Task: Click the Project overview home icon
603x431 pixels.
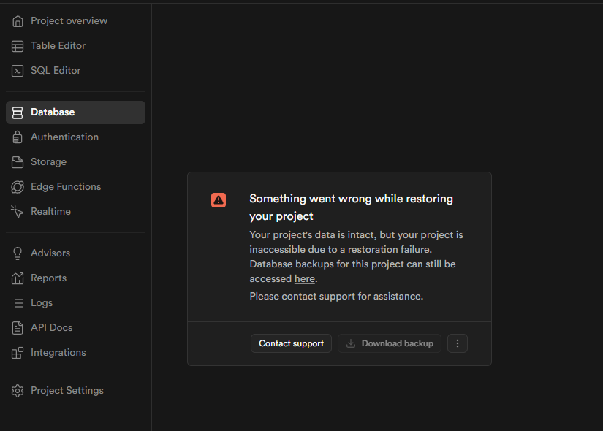Action: pos(18,21)
